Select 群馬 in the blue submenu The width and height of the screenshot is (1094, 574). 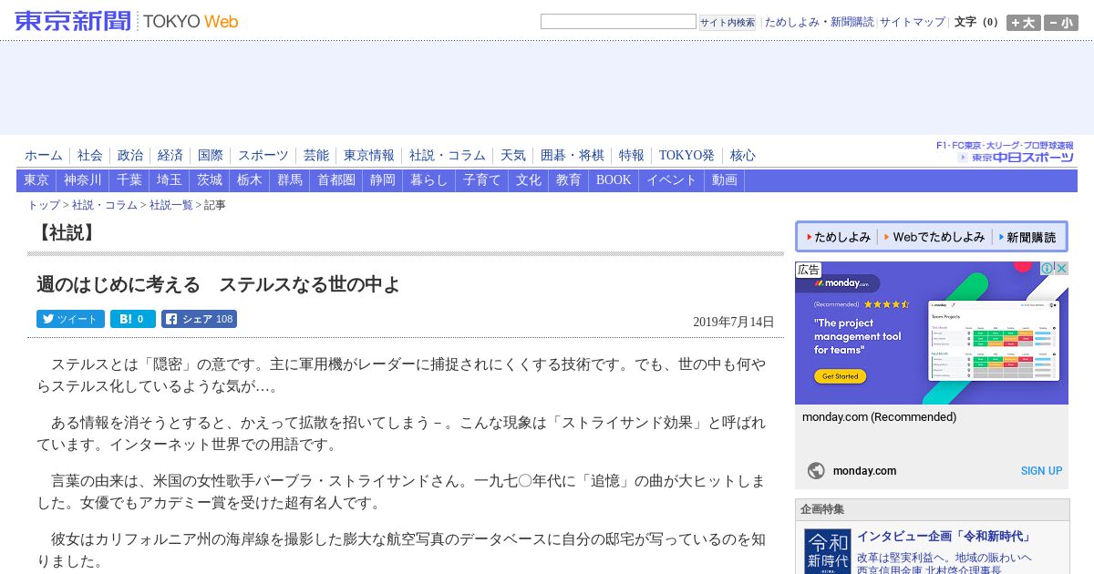290,180
